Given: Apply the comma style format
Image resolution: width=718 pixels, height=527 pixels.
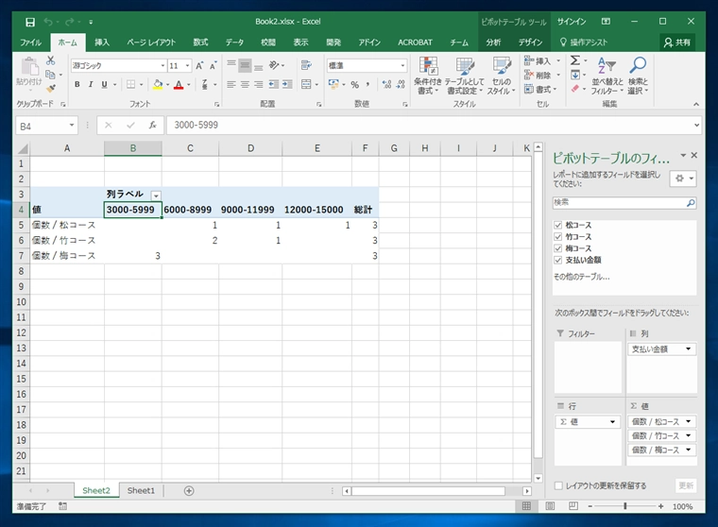Looking at the screenshot, I should pos(368,84).
